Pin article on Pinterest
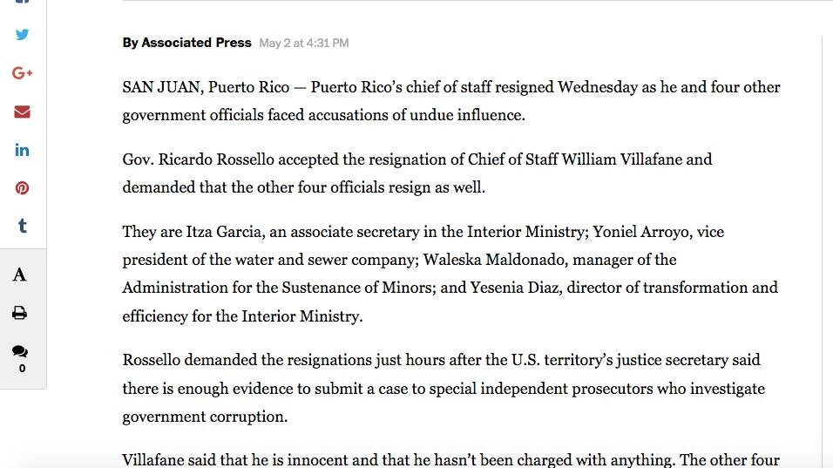Viewport: 833px width, 468px height. tap(22, 188)
